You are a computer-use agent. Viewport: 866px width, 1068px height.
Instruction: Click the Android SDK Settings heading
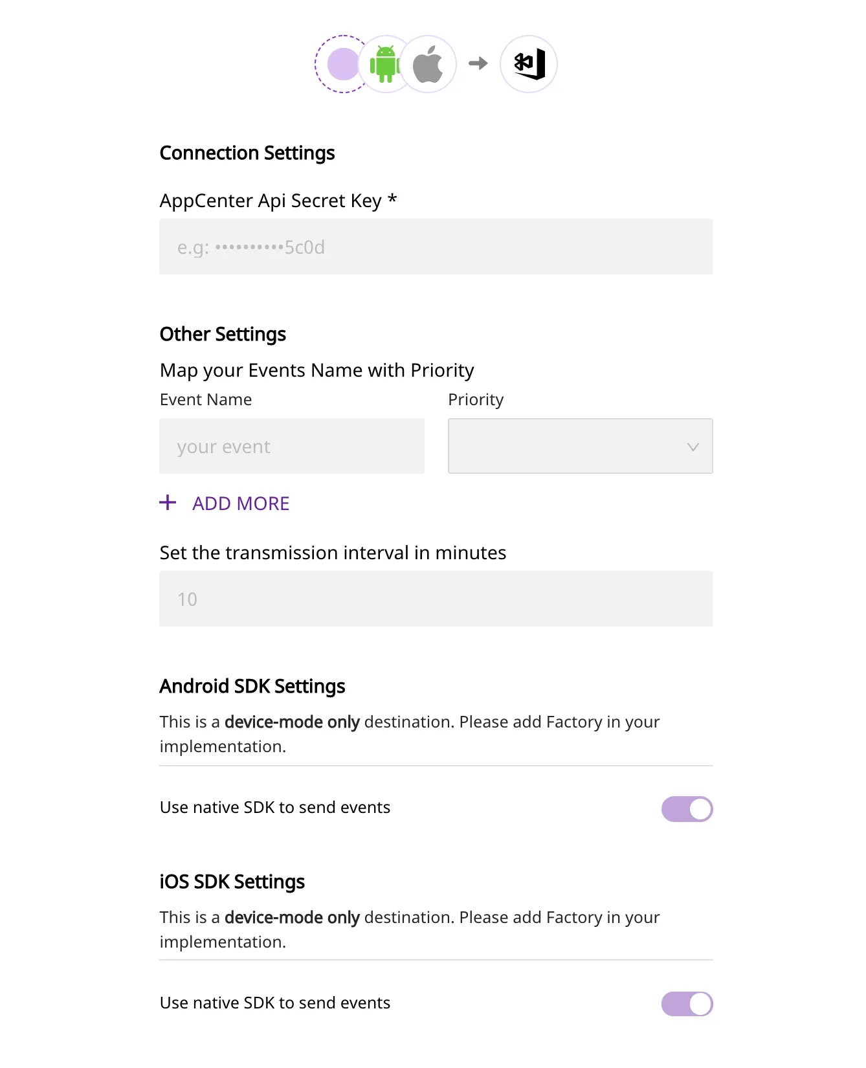252,686
